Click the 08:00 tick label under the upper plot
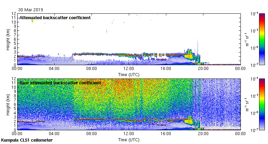The width and height of the screenshot is (268, 144). [x=91, y=69]
